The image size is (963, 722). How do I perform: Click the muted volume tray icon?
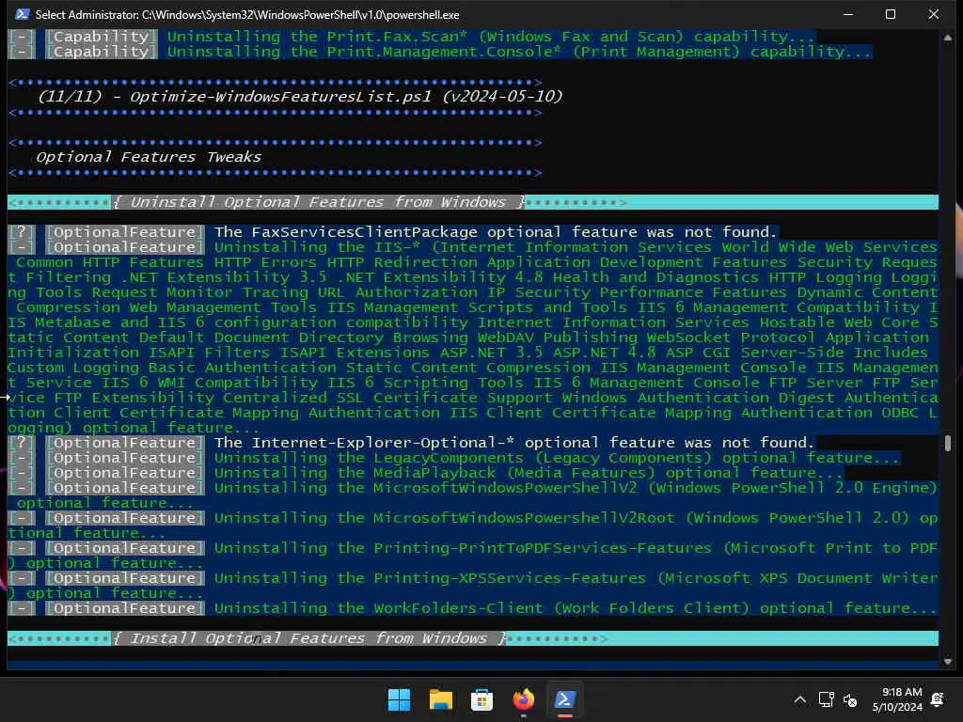[850, 699]
